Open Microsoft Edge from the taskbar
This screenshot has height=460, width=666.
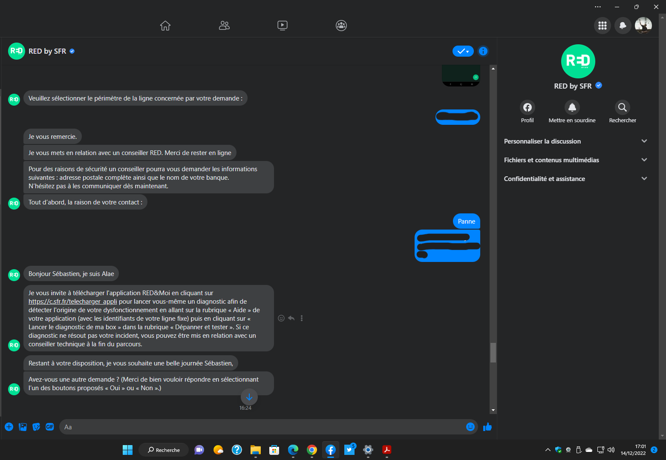293,450
